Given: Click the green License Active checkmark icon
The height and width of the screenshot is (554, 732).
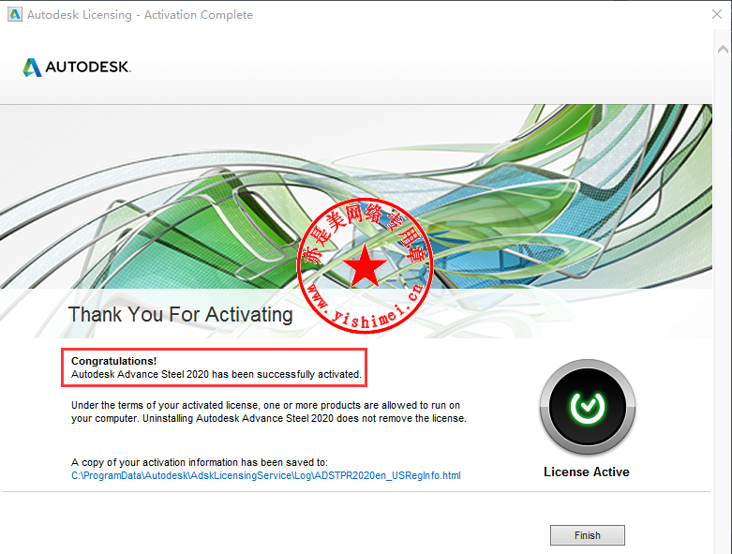Looking at the screenshot, I should (x=588, y=407).
